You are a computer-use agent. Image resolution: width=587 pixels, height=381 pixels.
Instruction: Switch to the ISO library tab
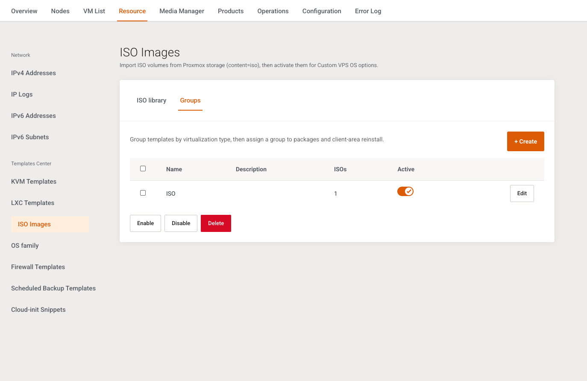click(x=151, y=100)
